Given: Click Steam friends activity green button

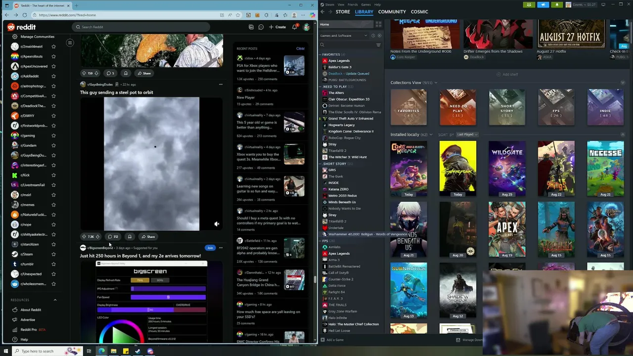Looking at the screenshot, I should [x=529, y=5].
